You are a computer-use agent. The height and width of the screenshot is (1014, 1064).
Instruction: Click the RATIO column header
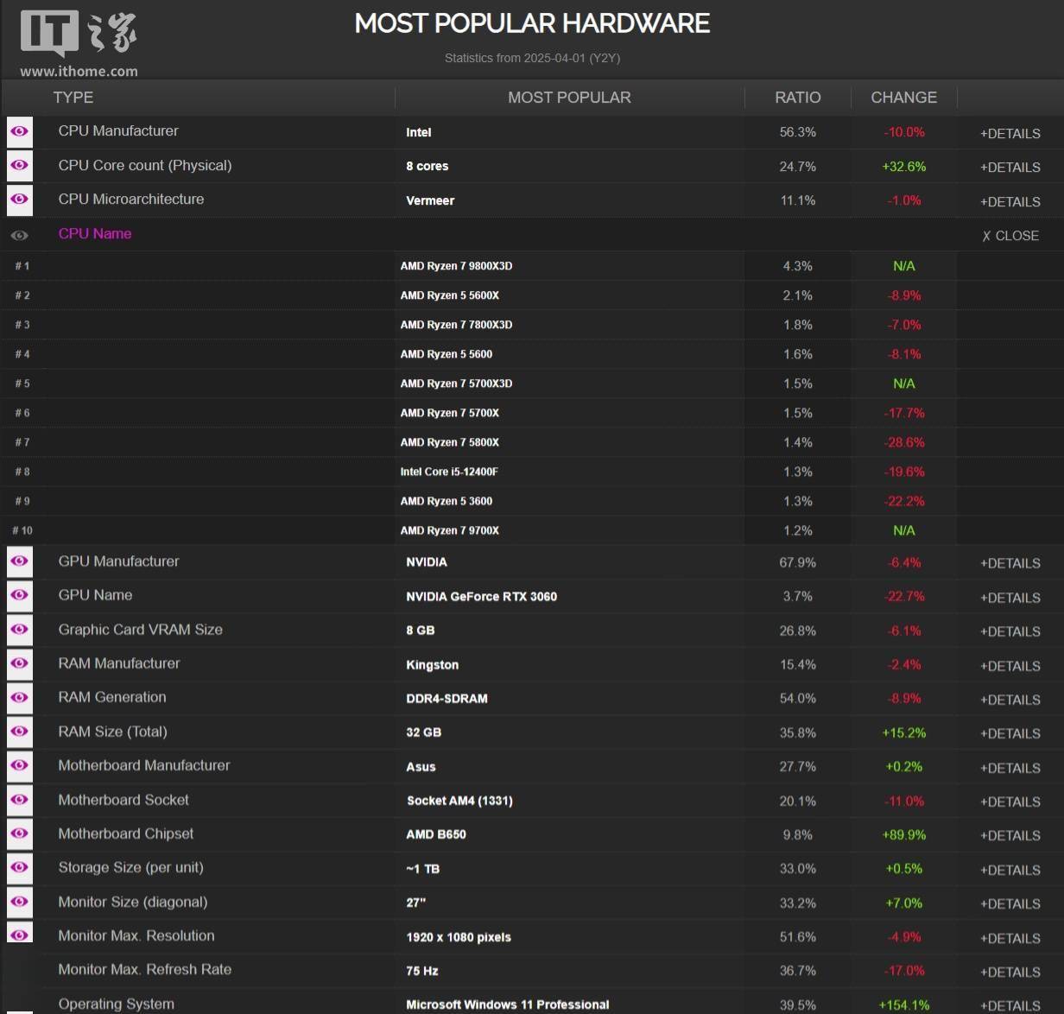click(797, 98)
